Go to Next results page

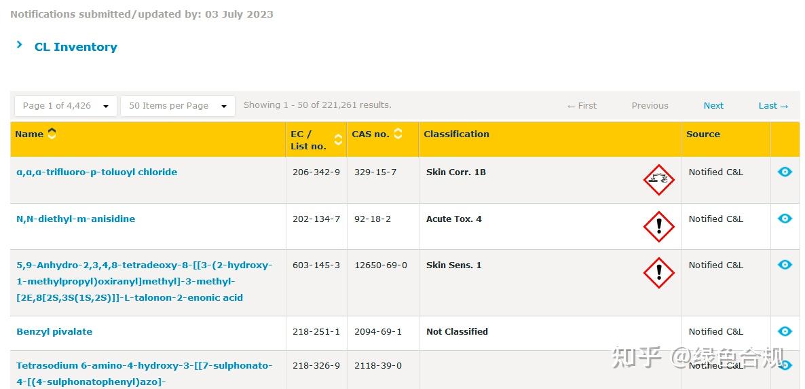713,105
